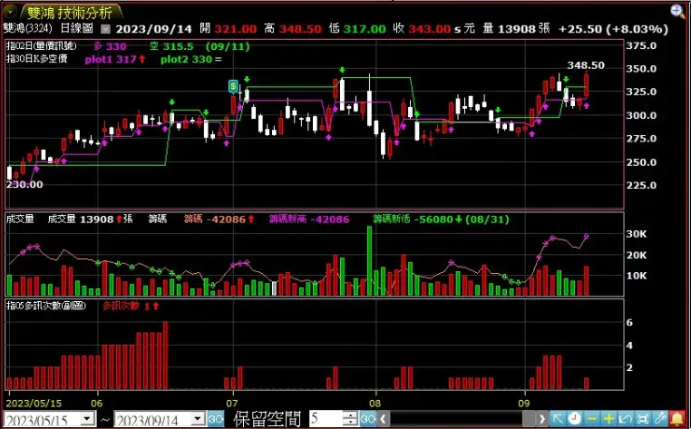Click the scroll right arrow of chart scrollbar
This screenshot has height=429, width=691.
[542, 418]
